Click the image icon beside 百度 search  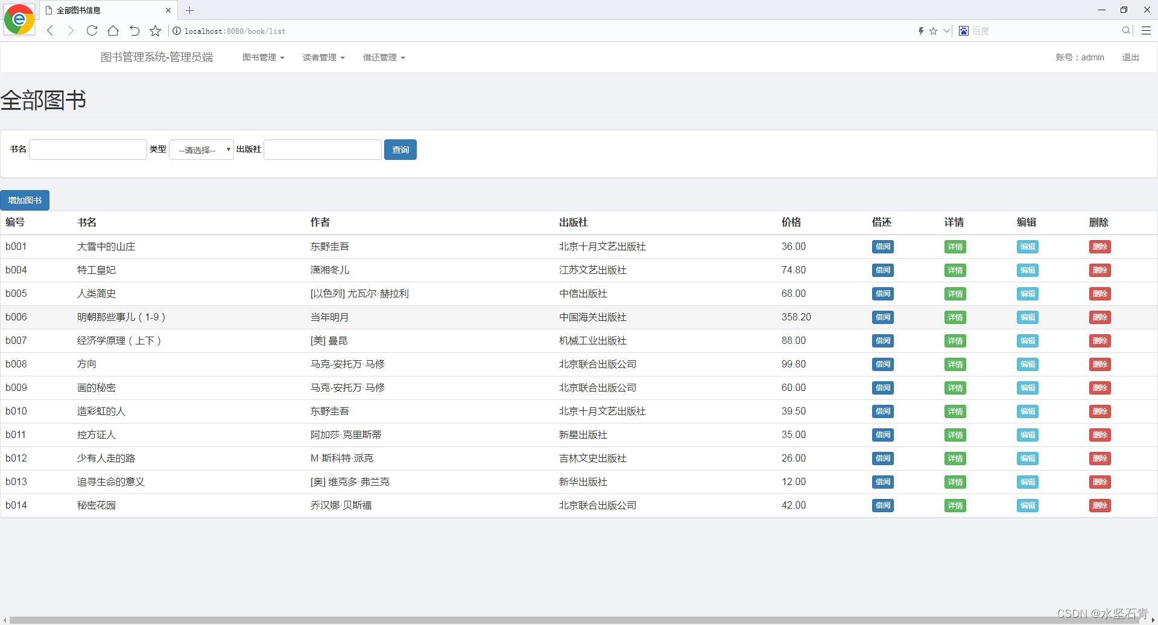point(963,31)
